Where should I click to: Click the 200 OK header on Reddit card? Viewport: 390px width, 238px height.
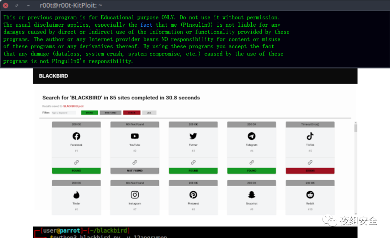click(x=310, y=183)
